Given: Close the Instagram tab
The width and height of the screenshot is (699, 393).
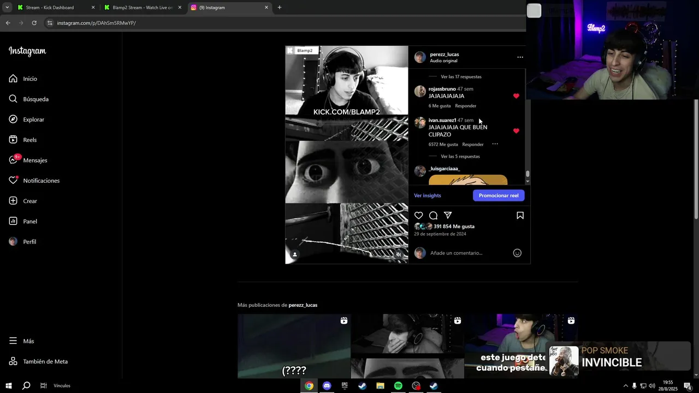Looking at the screenshot, I should (266, 8).
